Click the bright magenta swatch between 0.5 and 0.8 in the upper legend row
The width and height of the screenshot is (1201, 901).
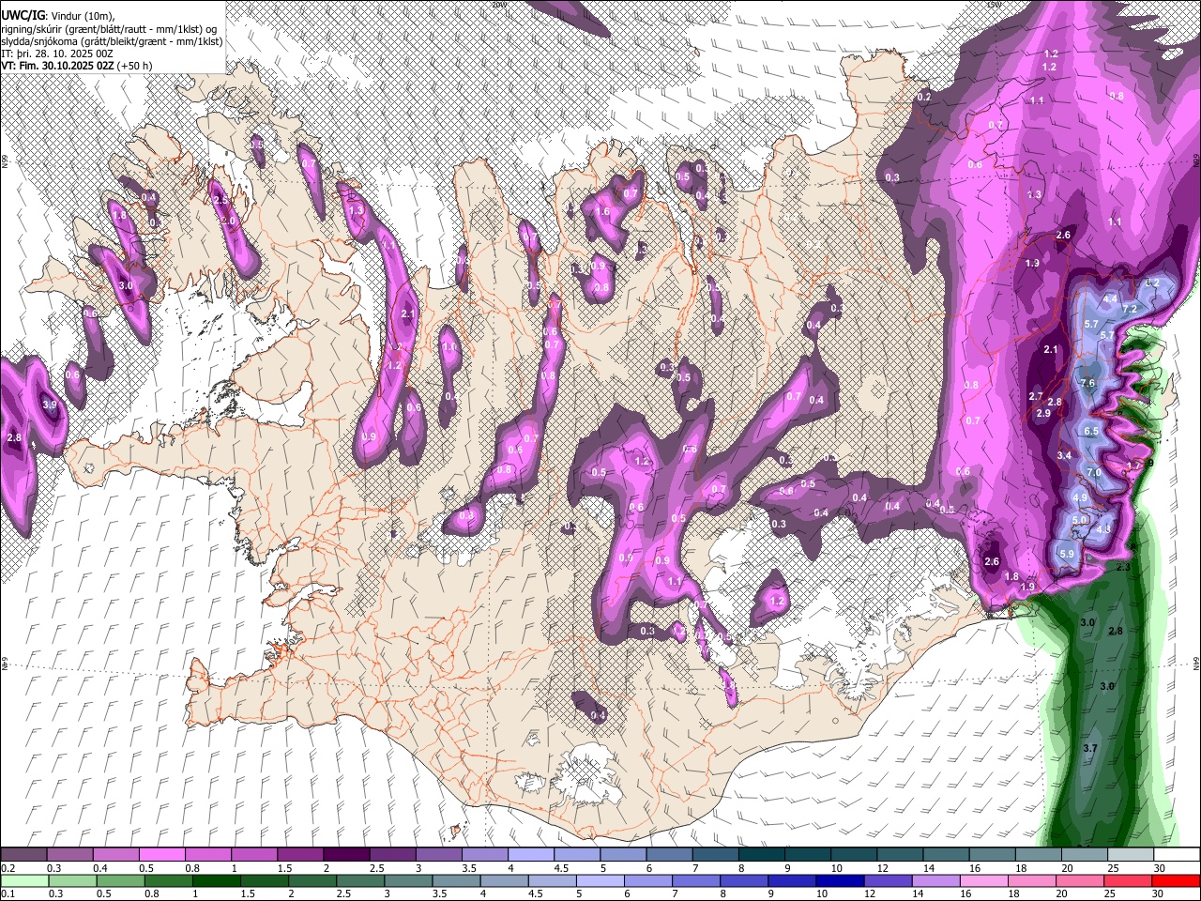[161, 855]
